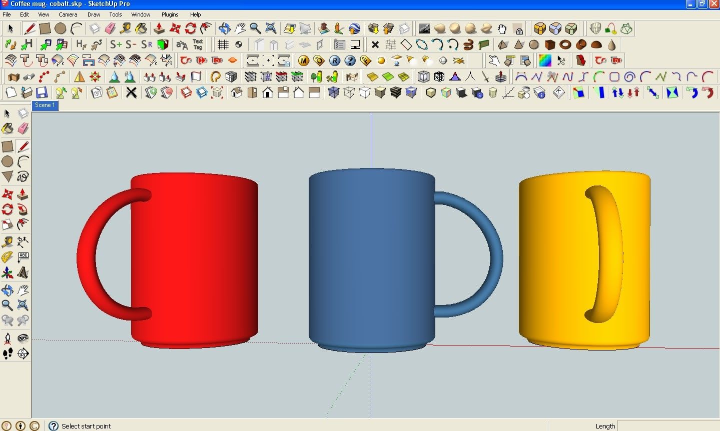Open the Draw menu
Image resolution: width=720 pixels, height=431 pixels.
94,14
